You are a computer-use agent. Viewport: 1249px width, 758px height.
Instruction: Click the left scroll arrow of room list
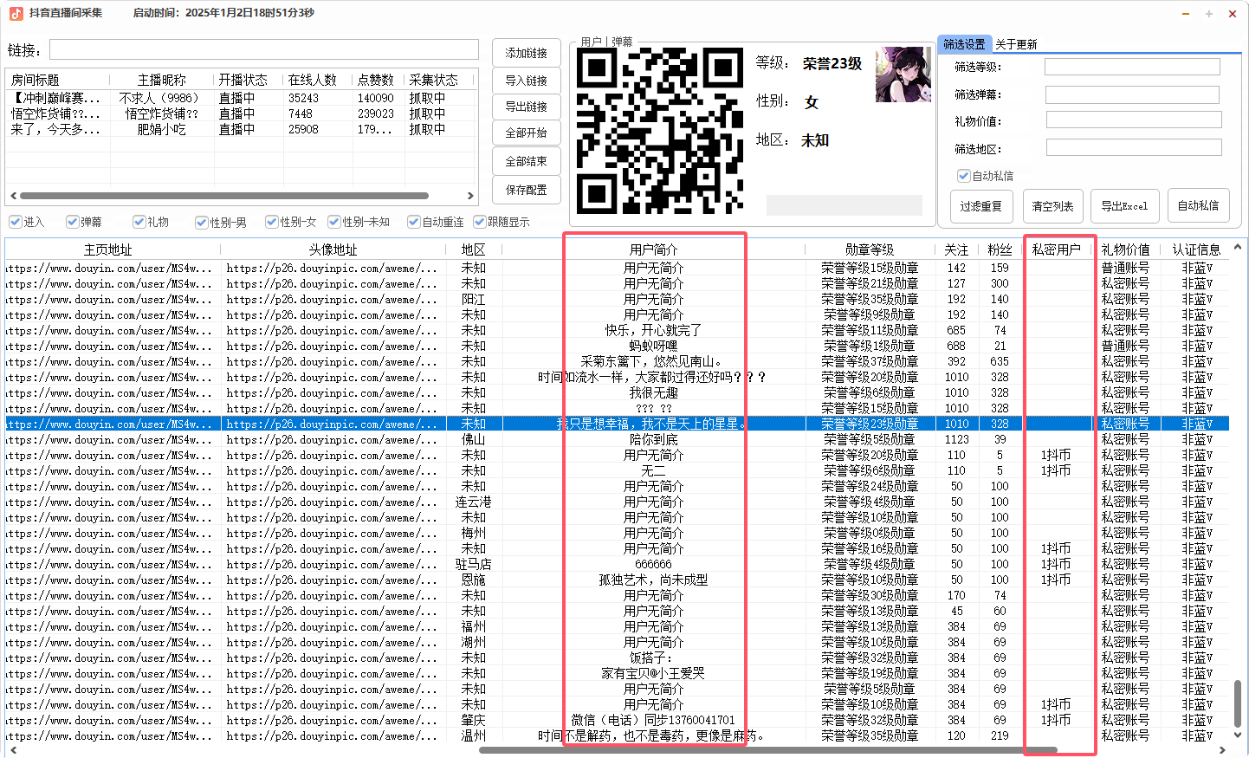13,196
